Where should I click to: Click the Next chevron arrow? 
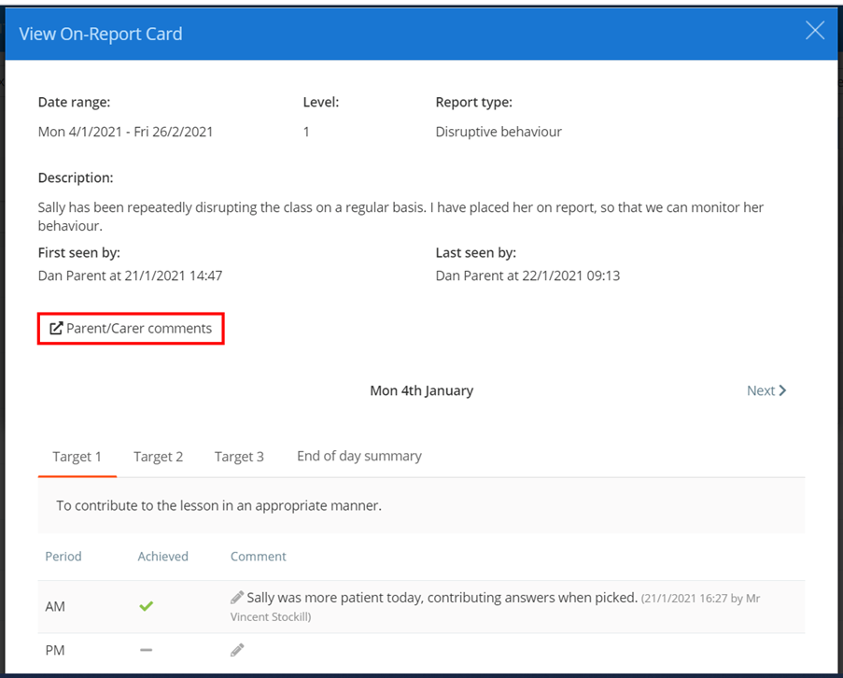tap(782, 390)
